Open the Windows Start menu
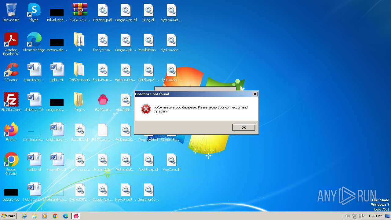The image size is (391, 220). [8, 216]
